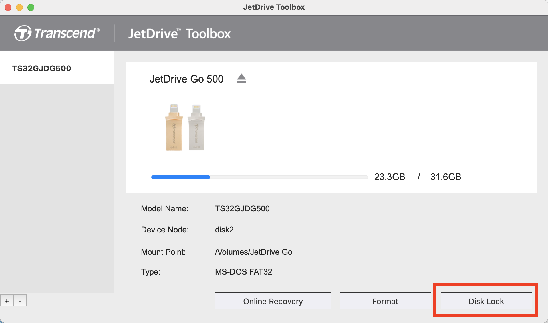Screen dimensions: 548x323
Task: Click the JetDrive Go 500 product image
Action: [x=185, y=127]
